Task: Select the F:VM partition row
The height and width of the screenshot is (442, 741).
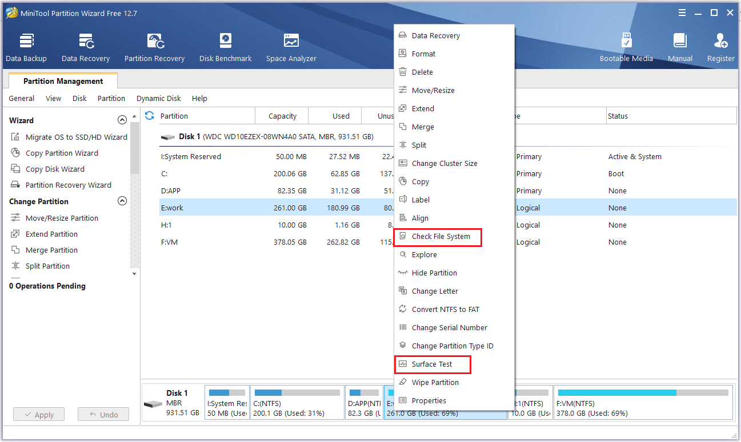Action: click(448, 242)
